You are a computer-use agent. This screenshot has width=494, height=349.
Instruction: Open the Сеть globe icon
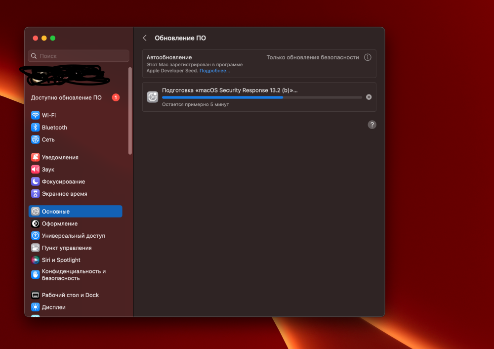coord(35,139)
